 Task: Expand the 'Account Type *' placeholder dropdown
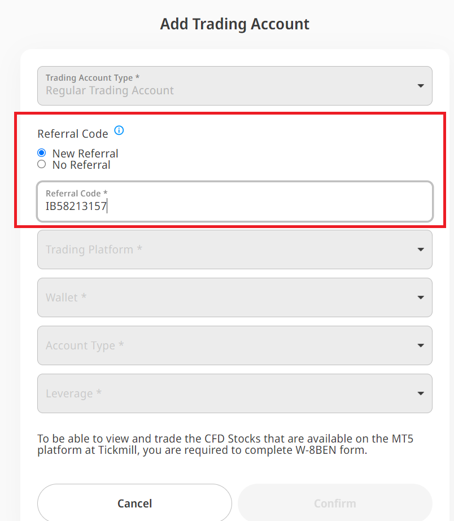(226, 345)
